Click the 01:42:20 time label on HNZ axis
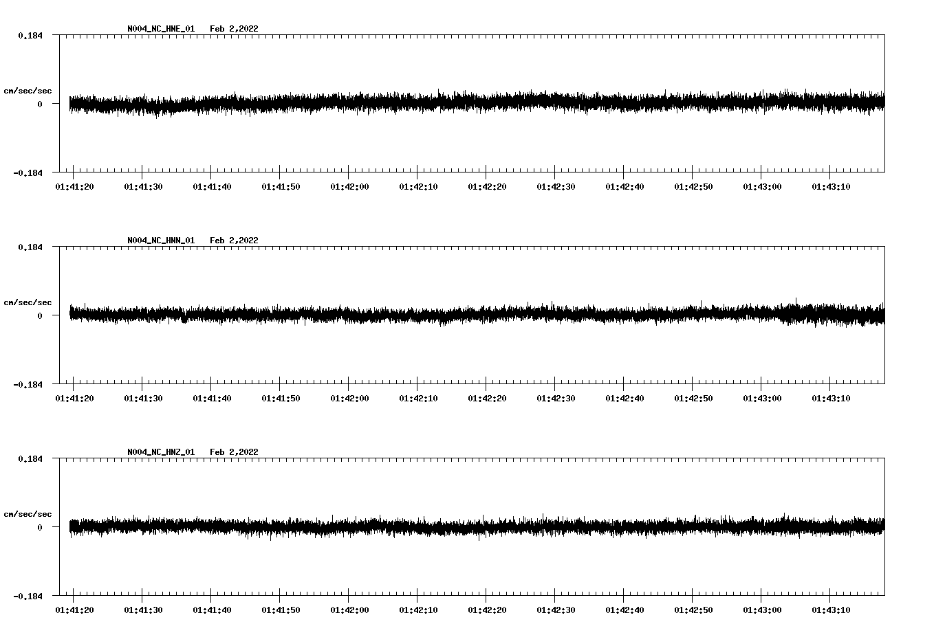The width and height of the screenshot is (934, 635). tap(487, 610)
